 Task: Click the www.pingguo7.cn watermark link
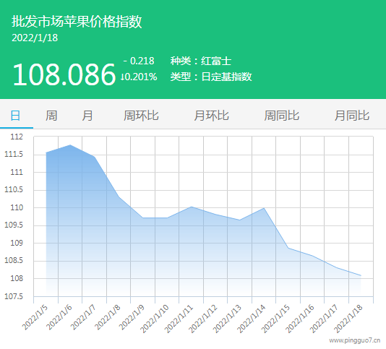355,340
